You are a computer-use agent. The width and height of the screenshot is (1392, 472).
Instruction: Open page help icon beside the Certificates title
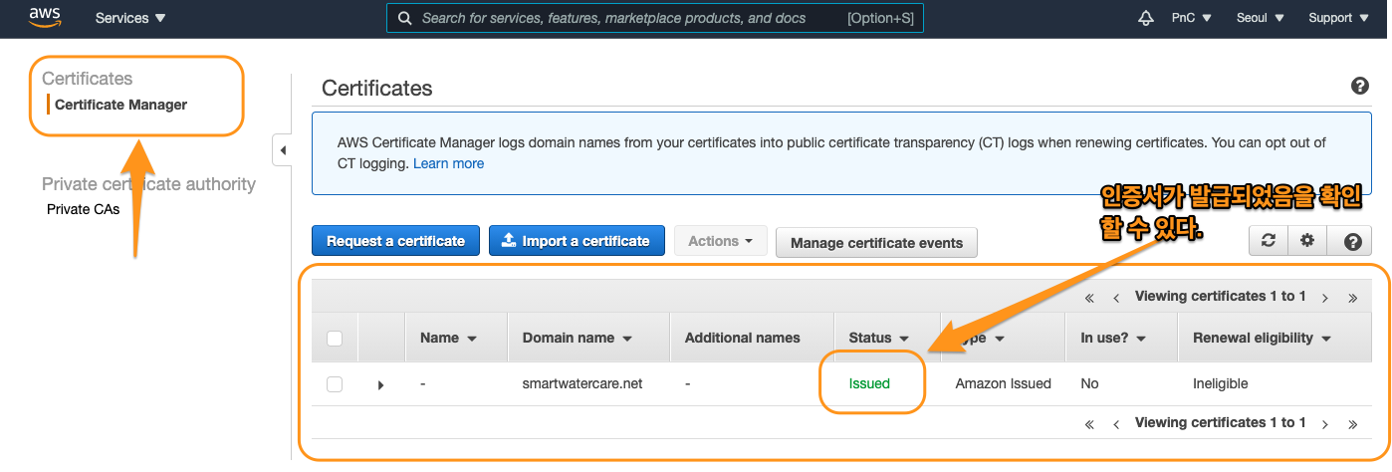(1359, 87)
